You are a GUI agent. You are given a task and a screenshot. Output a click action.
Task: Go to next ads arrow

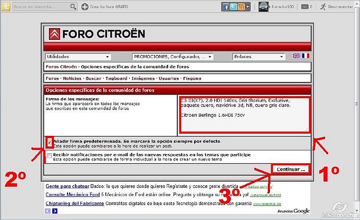[55, 211]
